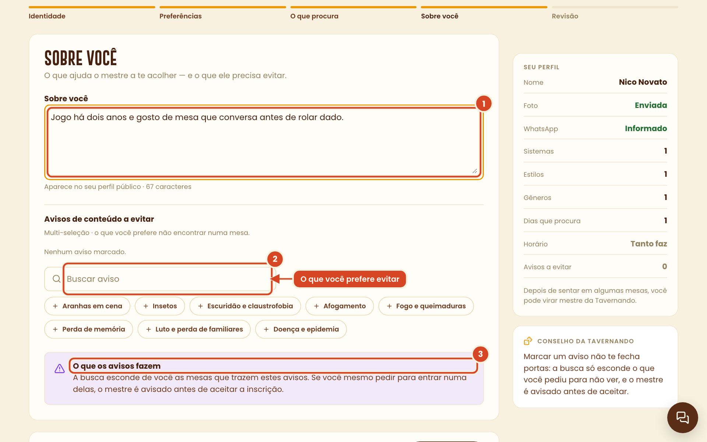Click the warning triangle icon in avisos note
Screen dimensions: 707x442
[x=60, y=368]
